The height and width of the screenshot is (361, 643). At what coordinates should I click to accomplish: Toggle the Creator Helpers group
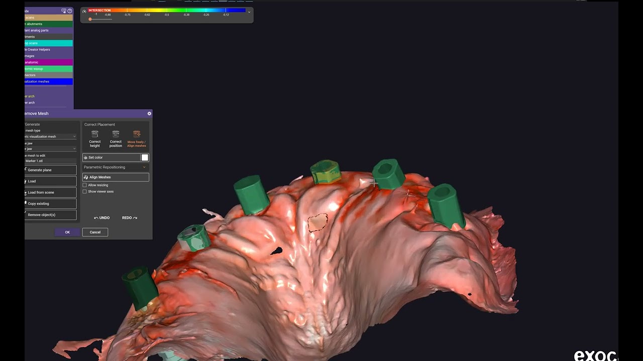tap(49, 50)
